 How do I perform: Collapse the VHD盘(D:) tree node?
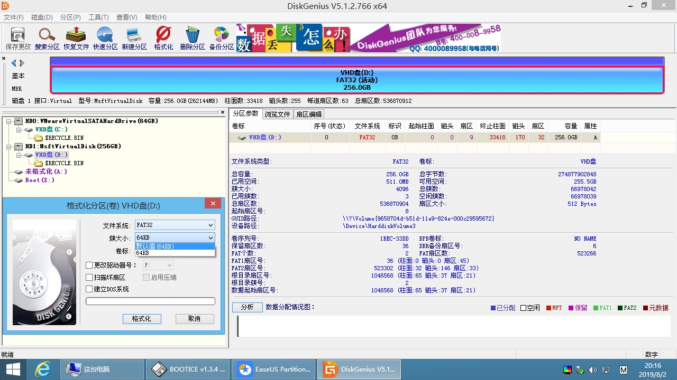19,155
